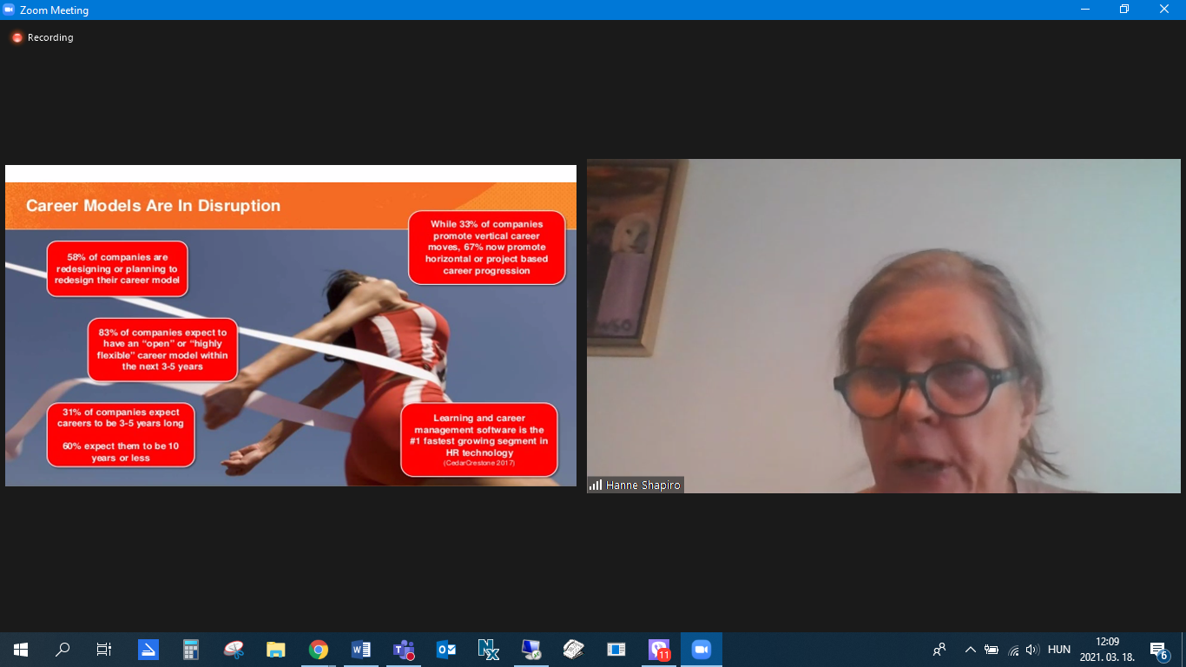The width and height of the screenshot is (1186, 667).
Task: Open Outlook from the taskbar
Action: [446, 650]
